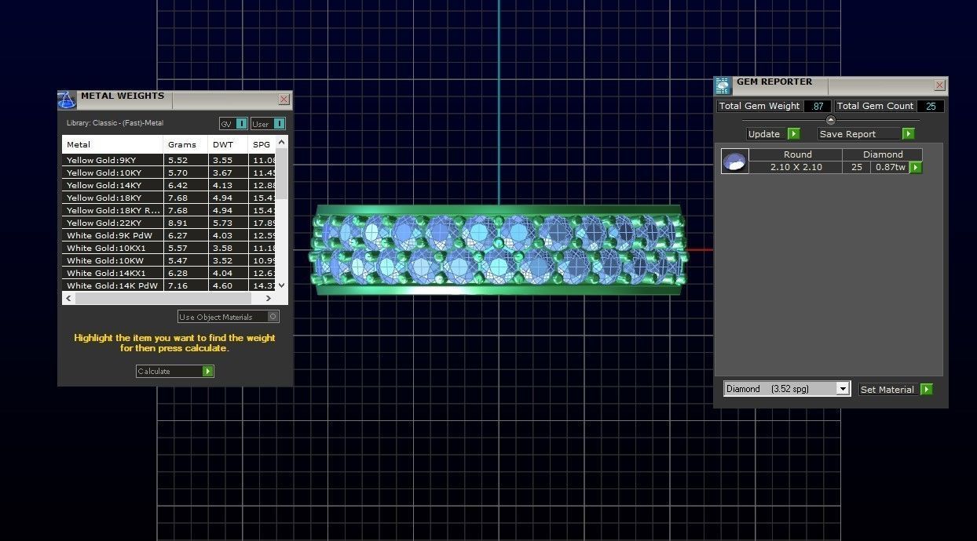Select the Yellow Gold:10KY row

[x=169, y=172]
